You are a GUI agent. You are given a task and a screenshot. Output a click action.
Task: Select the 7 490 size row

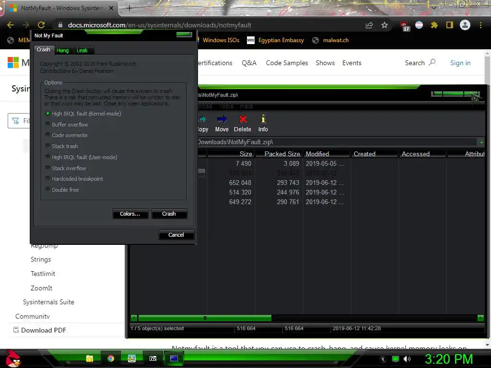coord(341,164)
